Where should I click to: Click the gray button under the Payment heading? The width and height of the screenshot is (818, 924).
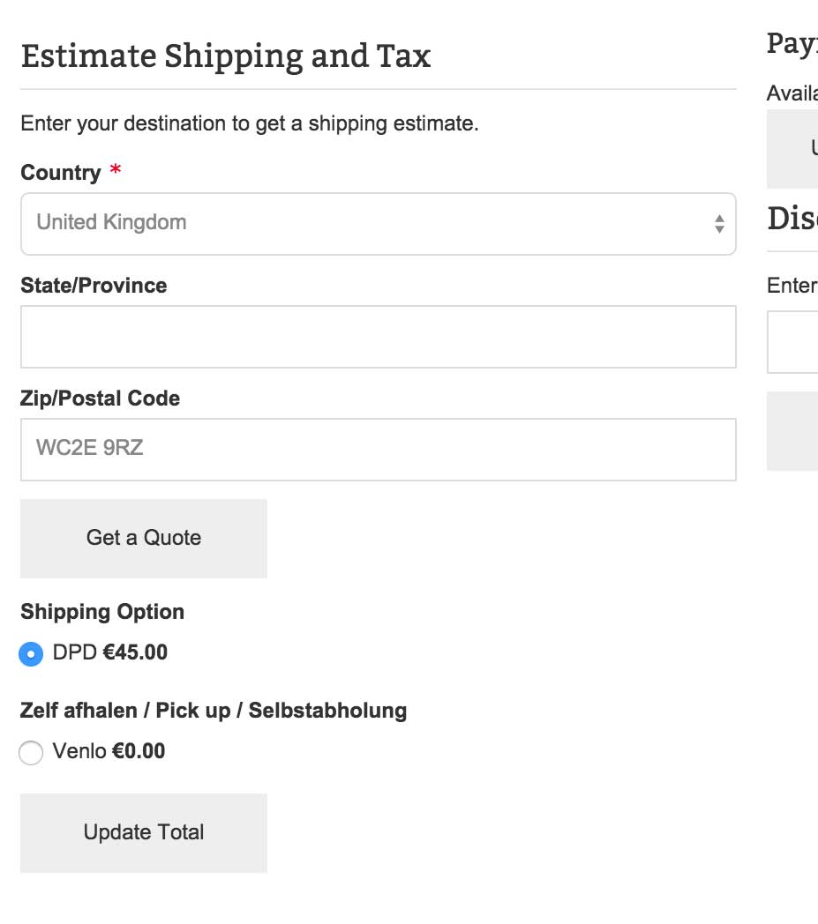pos(793,149)
